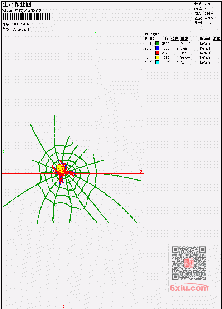The height and width of the screenshot is (309, 222).
Task: Select the '生产作业图' title text
Action: [17, 5]
